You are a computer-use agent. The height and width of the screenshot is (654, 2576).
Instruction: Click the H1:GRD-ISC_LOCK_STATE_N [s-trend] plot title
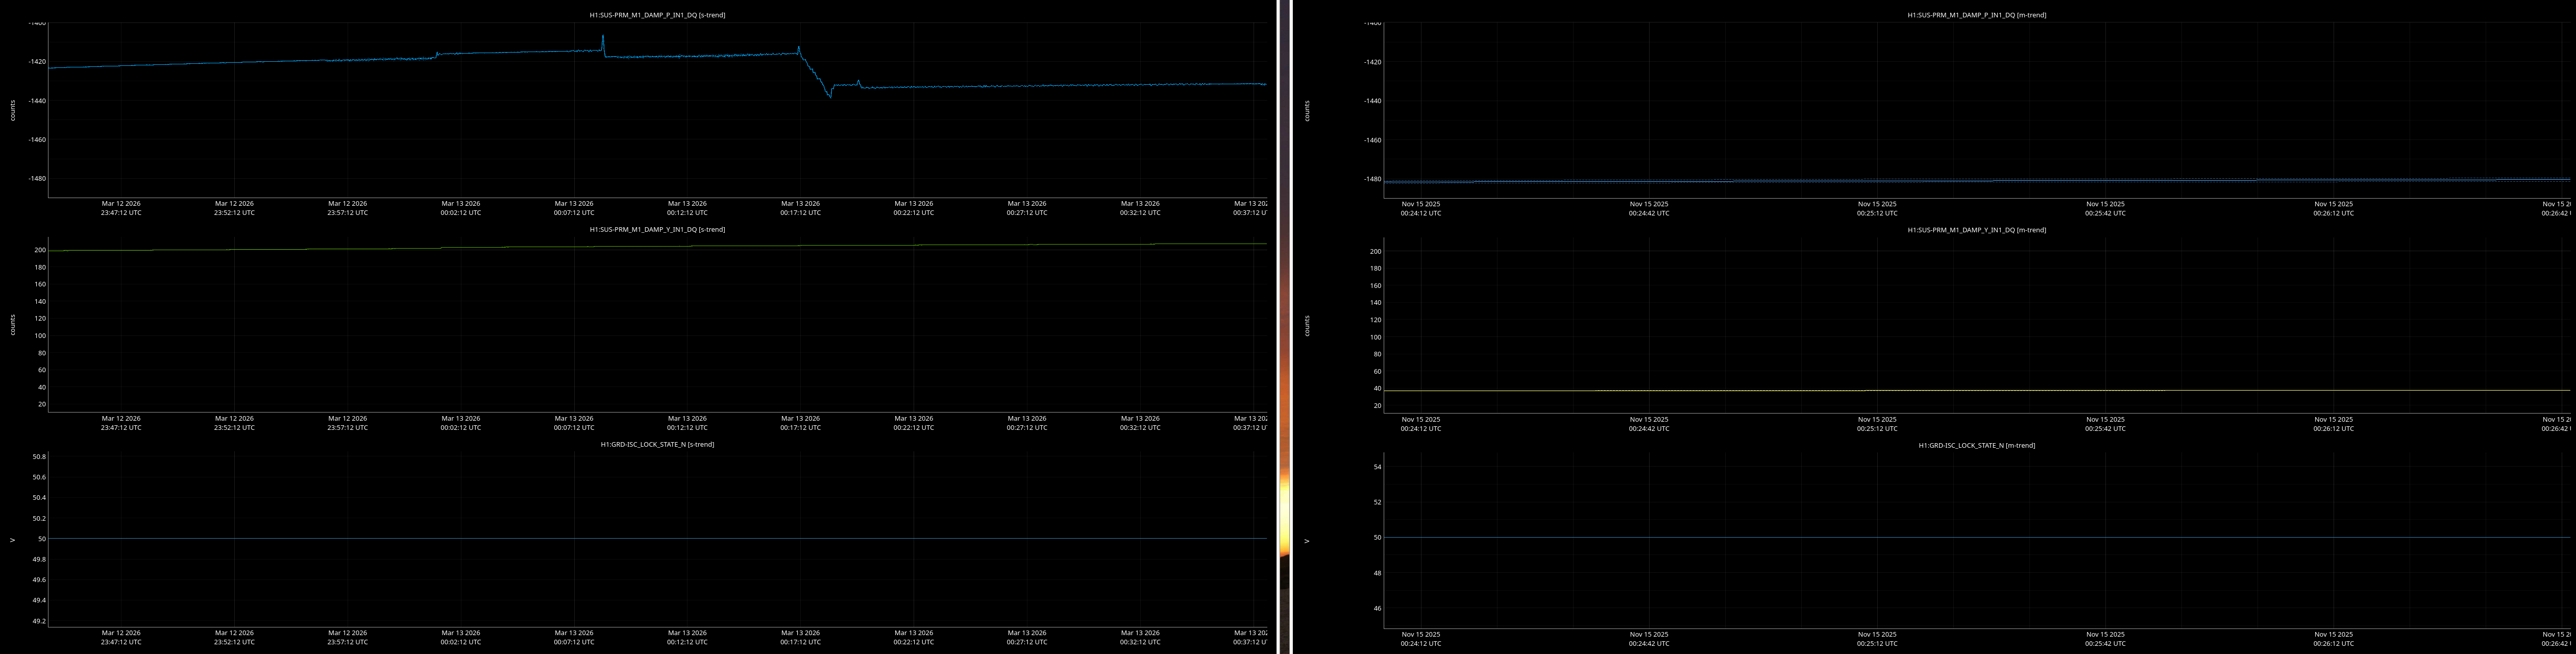(x=657, y=444)
